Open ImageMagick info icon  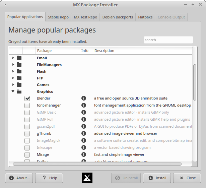(x=84, y=140)
